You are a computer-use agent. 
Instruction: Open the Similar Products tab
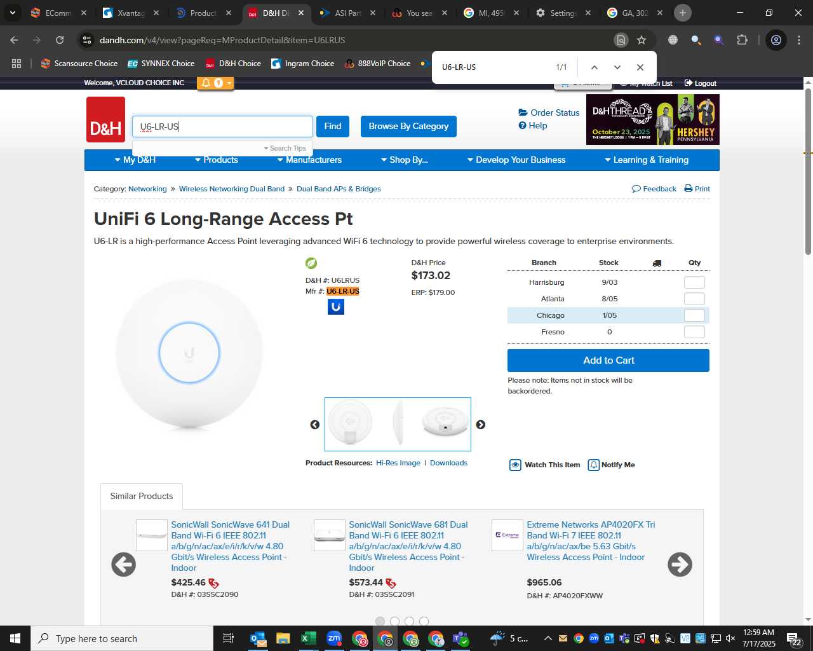[142, 497]
